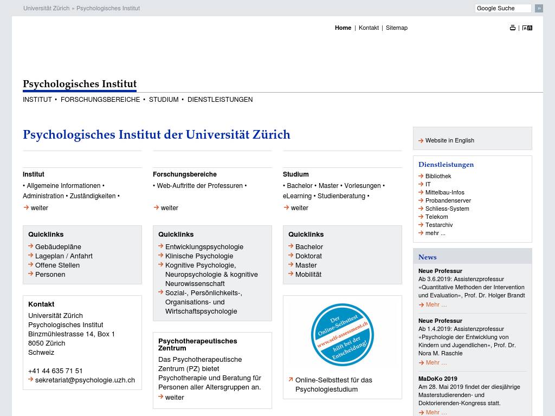Click the sekretariat@psychologie.uzh.ch email link
Screen dimensions: 555x416
coord(85,380)
